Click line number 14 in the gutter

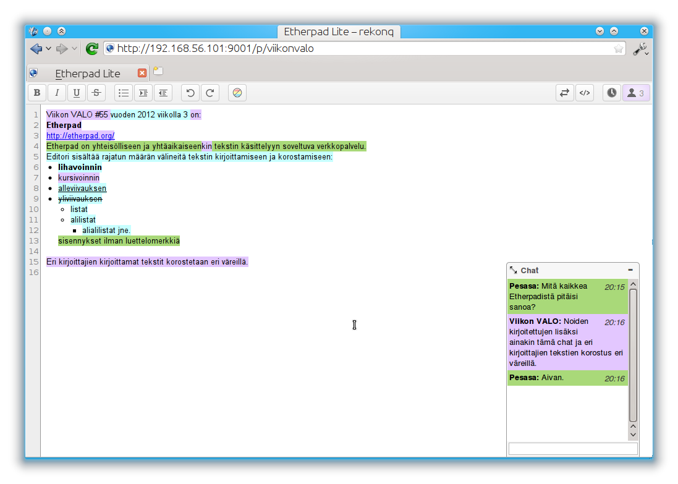(34, 252)
